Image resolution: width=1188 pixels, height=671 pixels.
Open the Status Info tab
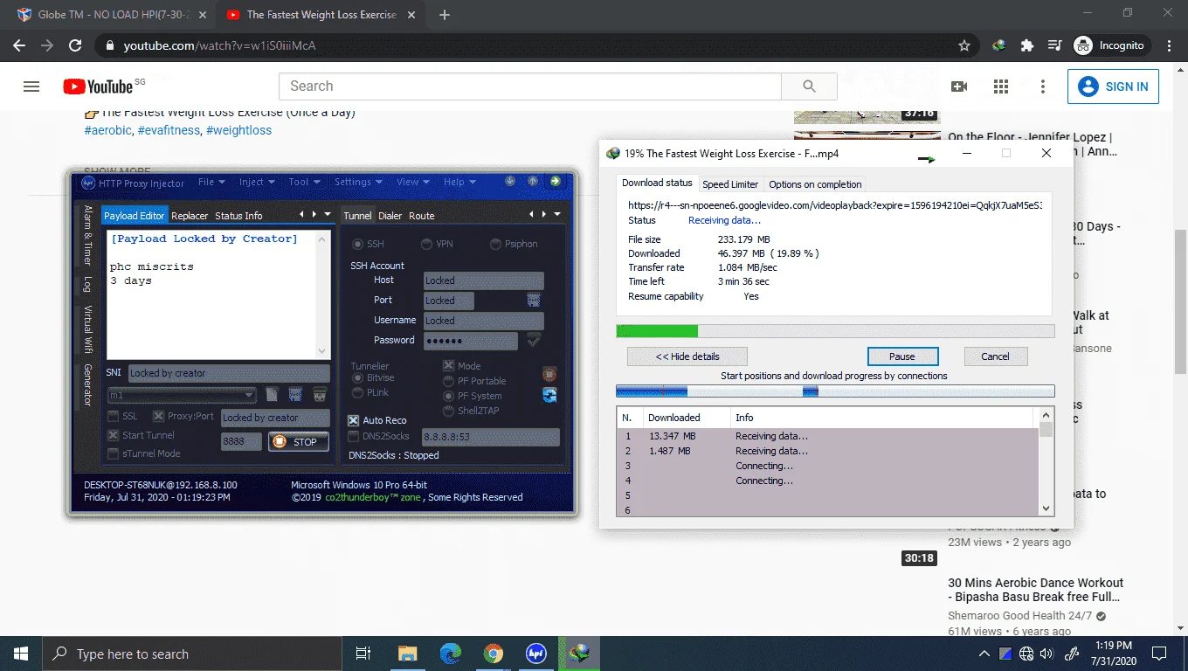[238, 216]
